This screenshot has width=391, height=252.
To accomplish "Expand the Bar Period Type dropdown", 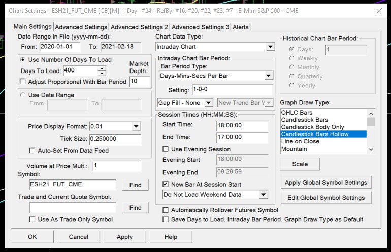I will [x=268, y=76].
